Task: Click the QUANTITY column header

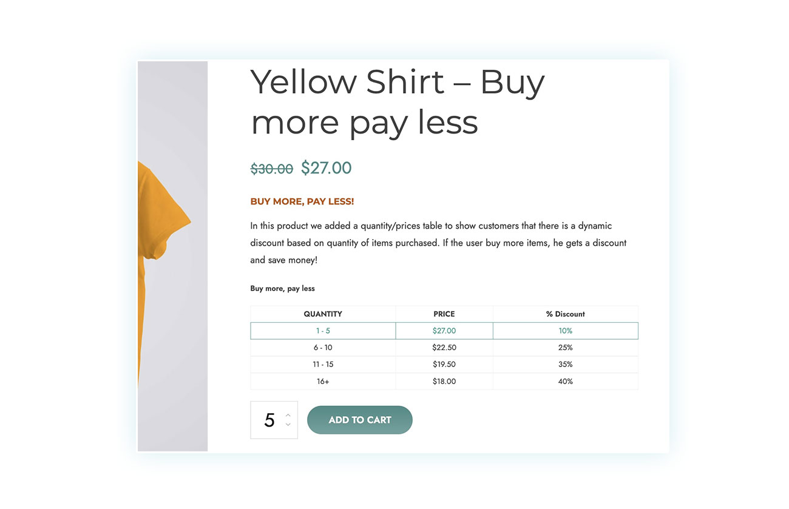Action: click(x=323, y=314)
